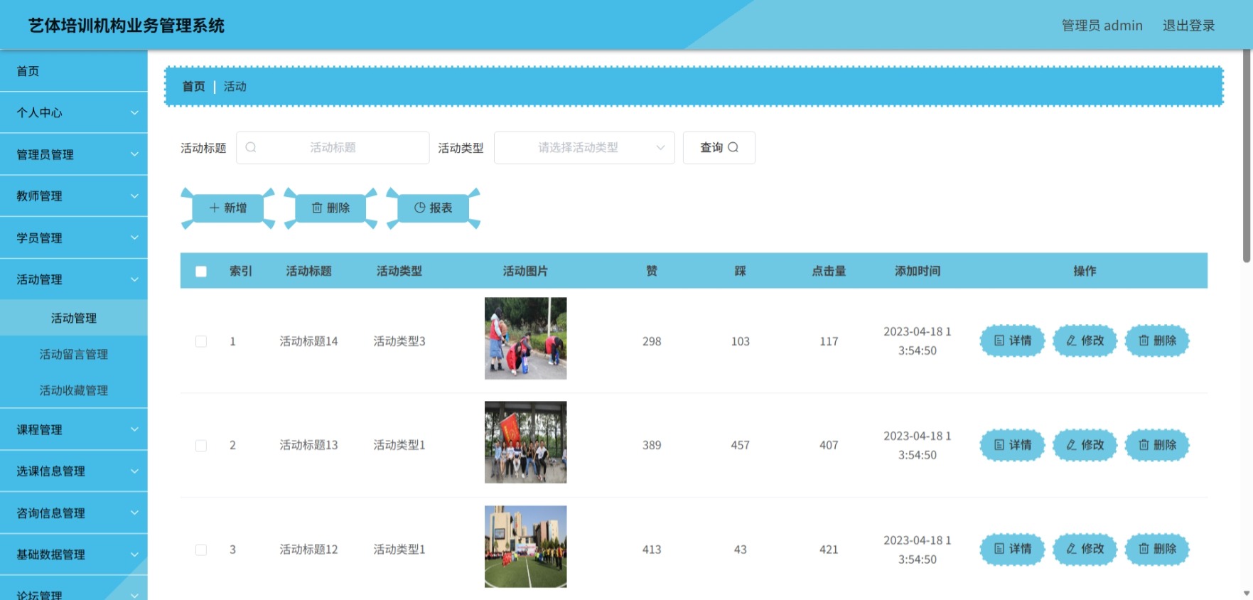Image resolution: width=1253 pixels, height=600 pixels.
Task: Click 首页 in the breadcrumb bar
Action: (x=193, y=86)
